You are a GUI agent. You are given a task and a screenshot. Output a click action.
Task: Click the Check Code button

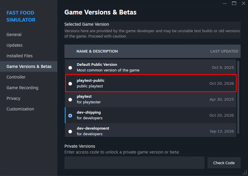[x=224, y=163]
